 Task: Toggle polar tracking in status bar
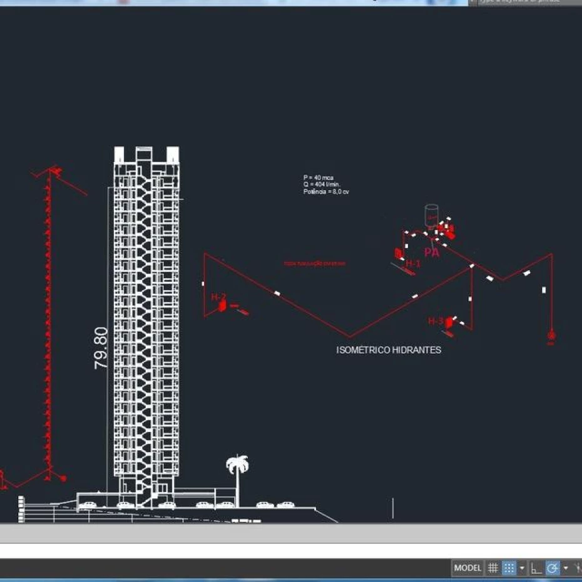coord(552,568)
